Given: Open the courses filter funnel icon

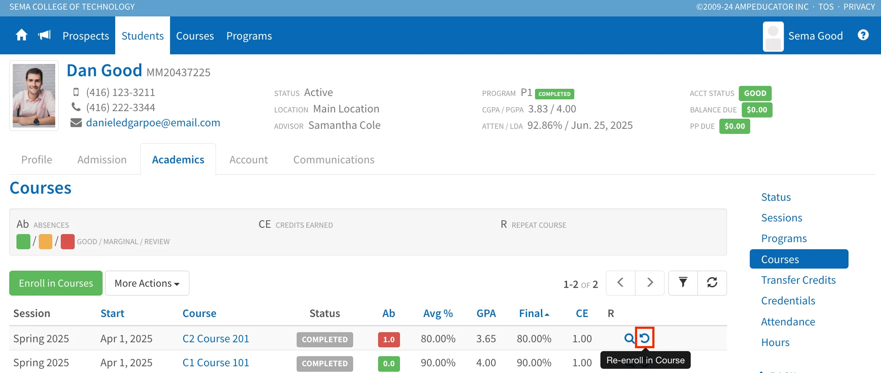Looking at the screenshot, I should coord(683,283).
